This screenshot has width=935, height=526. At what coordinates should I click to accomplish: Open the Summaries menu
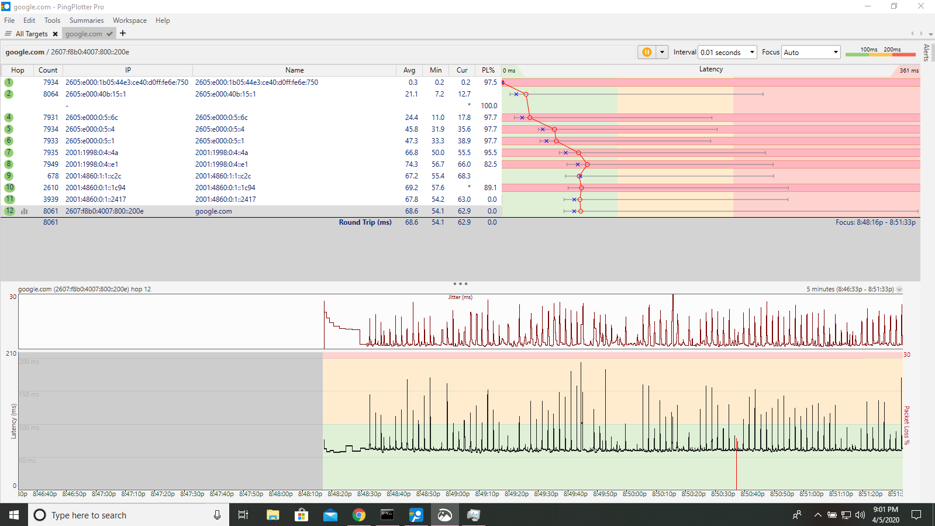[86, 20]
